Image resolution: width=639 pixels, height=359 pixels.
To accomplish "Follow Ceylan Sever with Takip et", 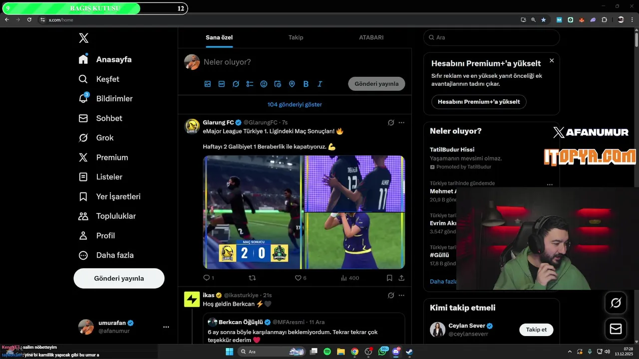I will pyautogui.click(x=536, y=330).
